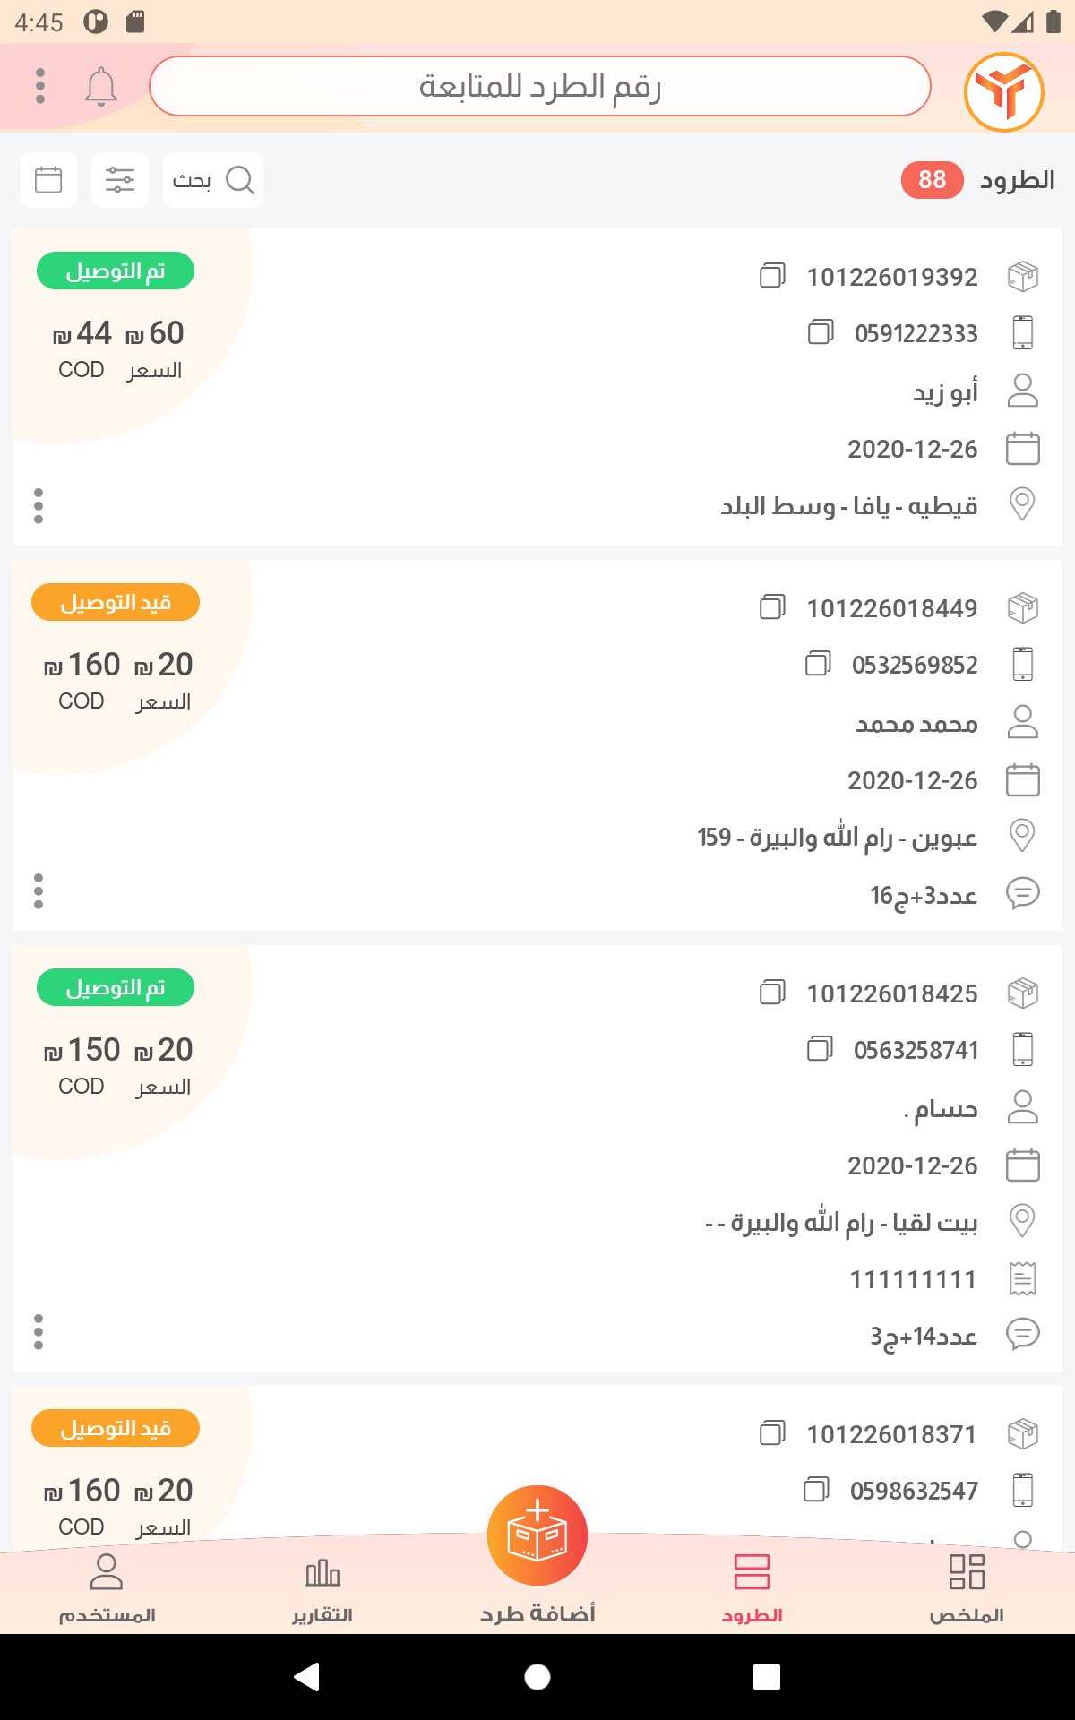The image size is (1075, 1720).
Task: Open the top-bar overflow menu
Action: tap(40, 86)
